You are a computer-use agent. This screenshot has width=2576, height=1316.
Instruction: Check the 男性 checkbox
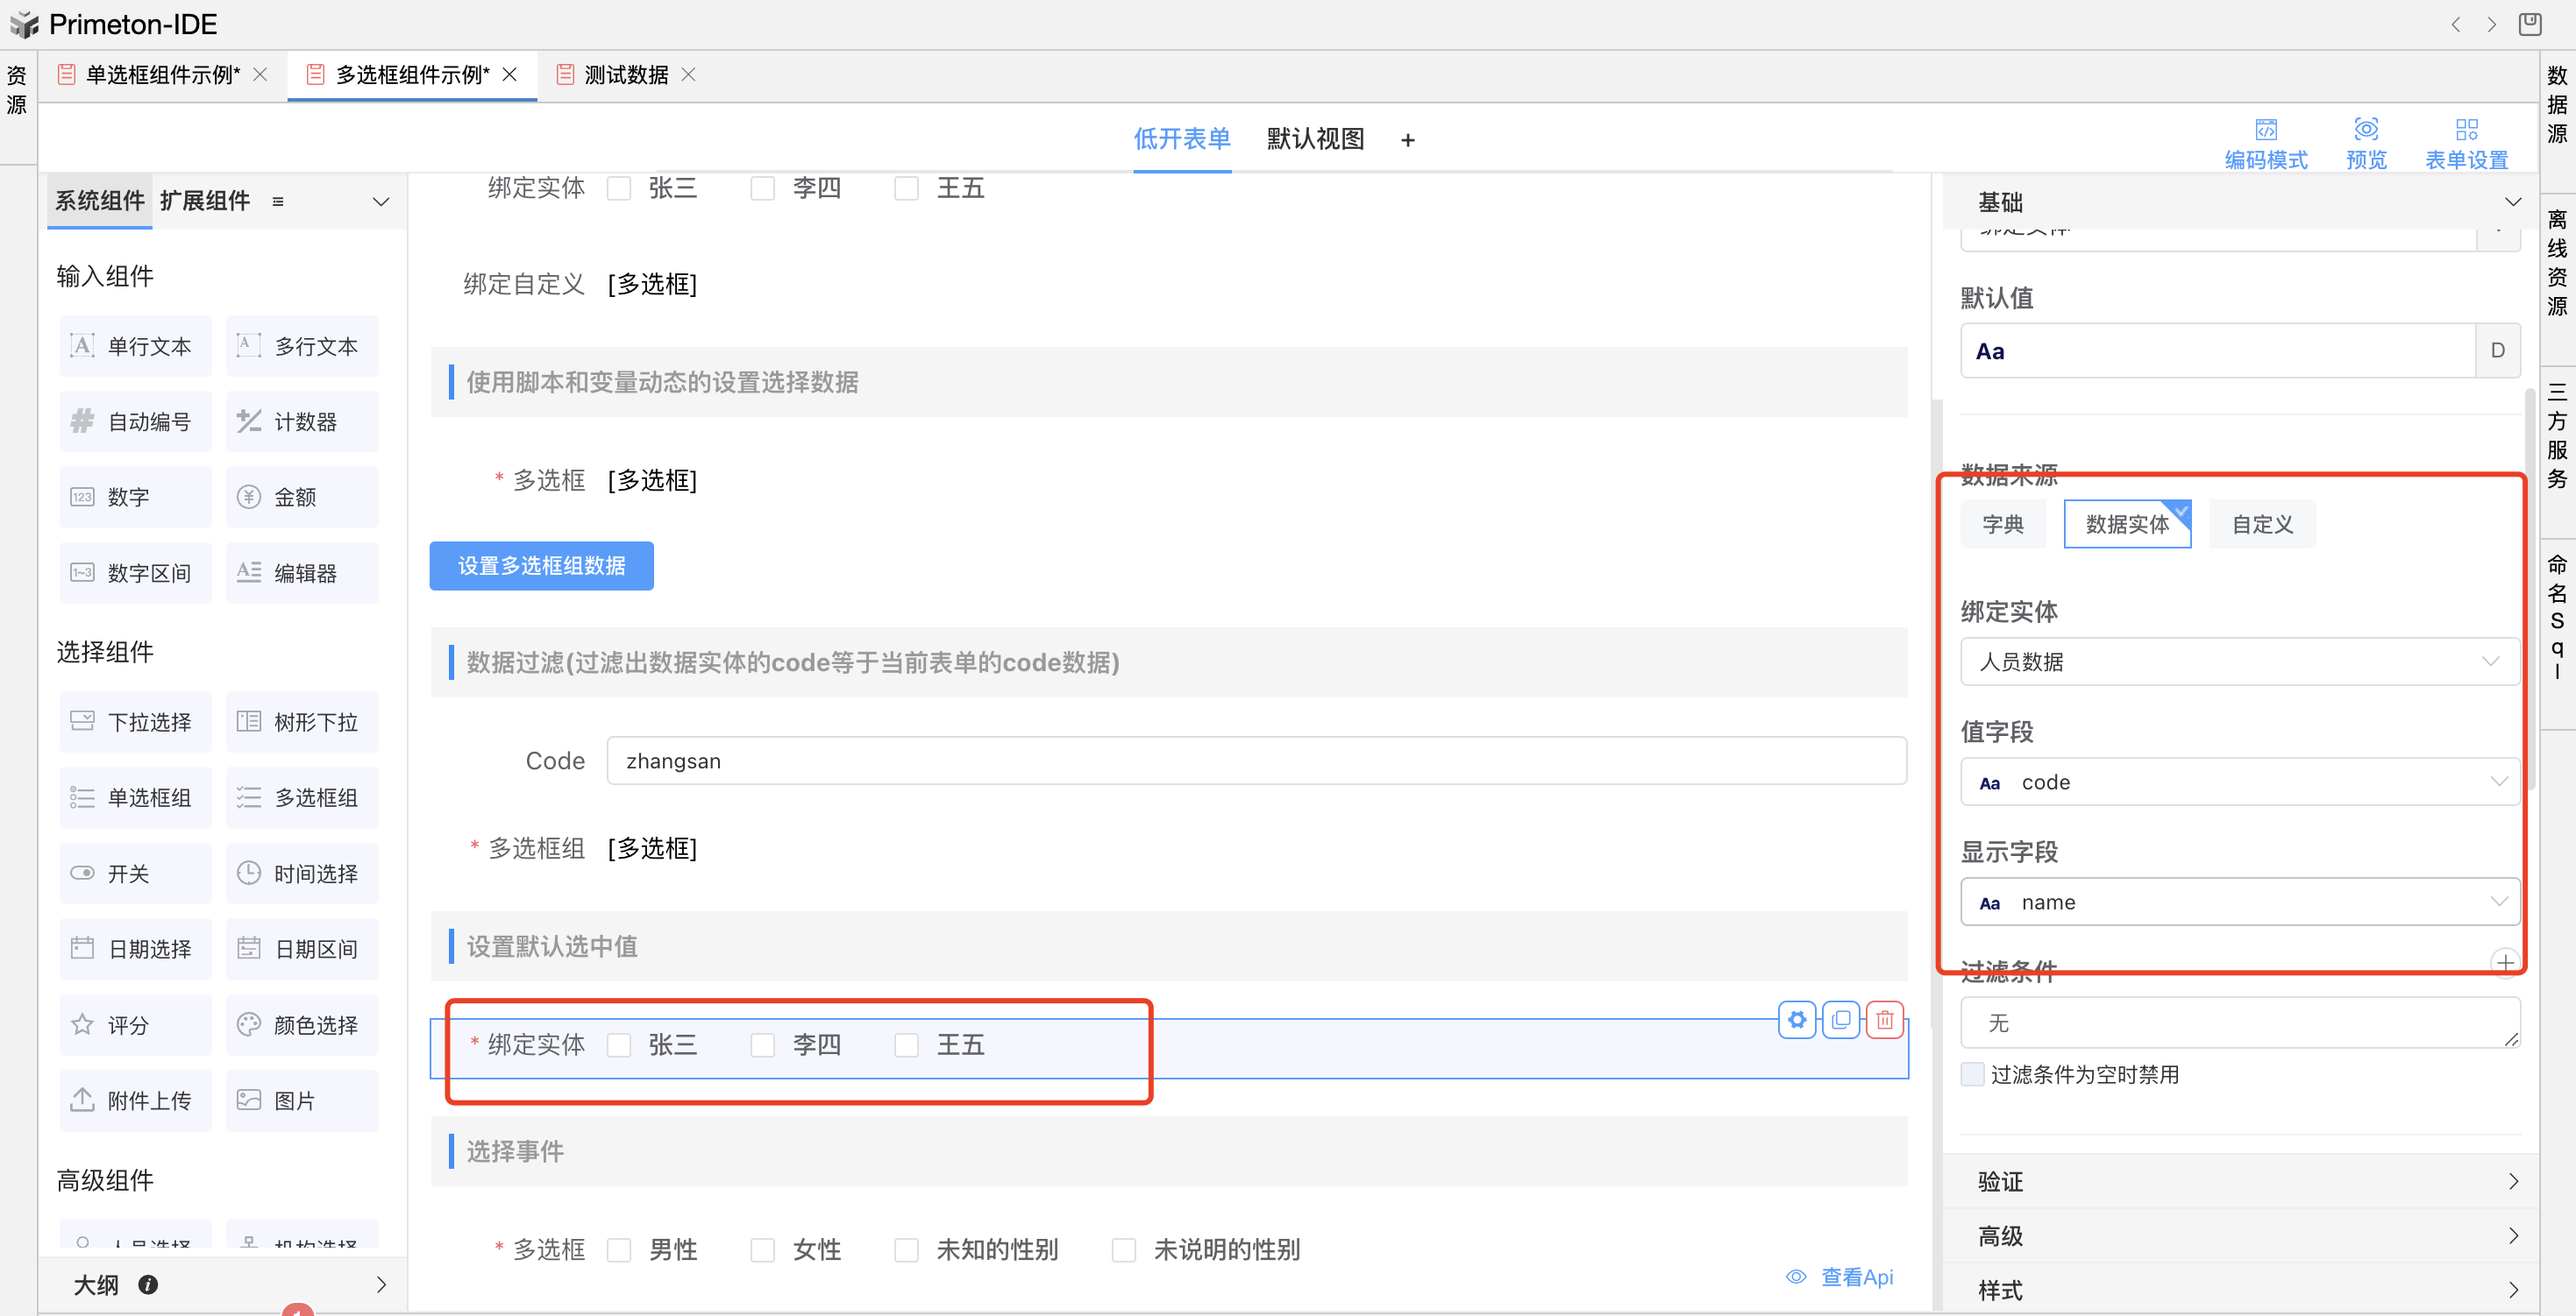tap(620, 1250)
